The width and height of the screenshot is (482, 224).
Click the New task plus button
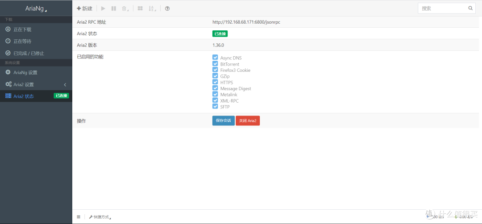click(x=84, y=8)
